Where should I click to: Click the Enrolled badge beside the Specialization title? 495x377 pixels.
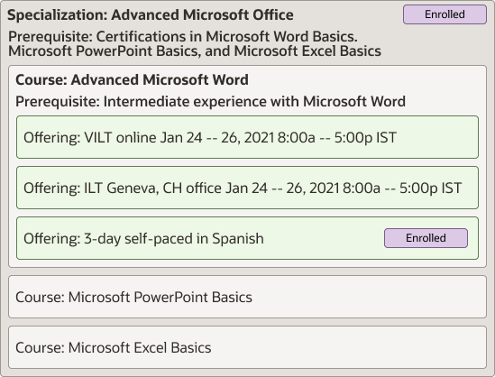pyautogui.click(x=445, y=14)
